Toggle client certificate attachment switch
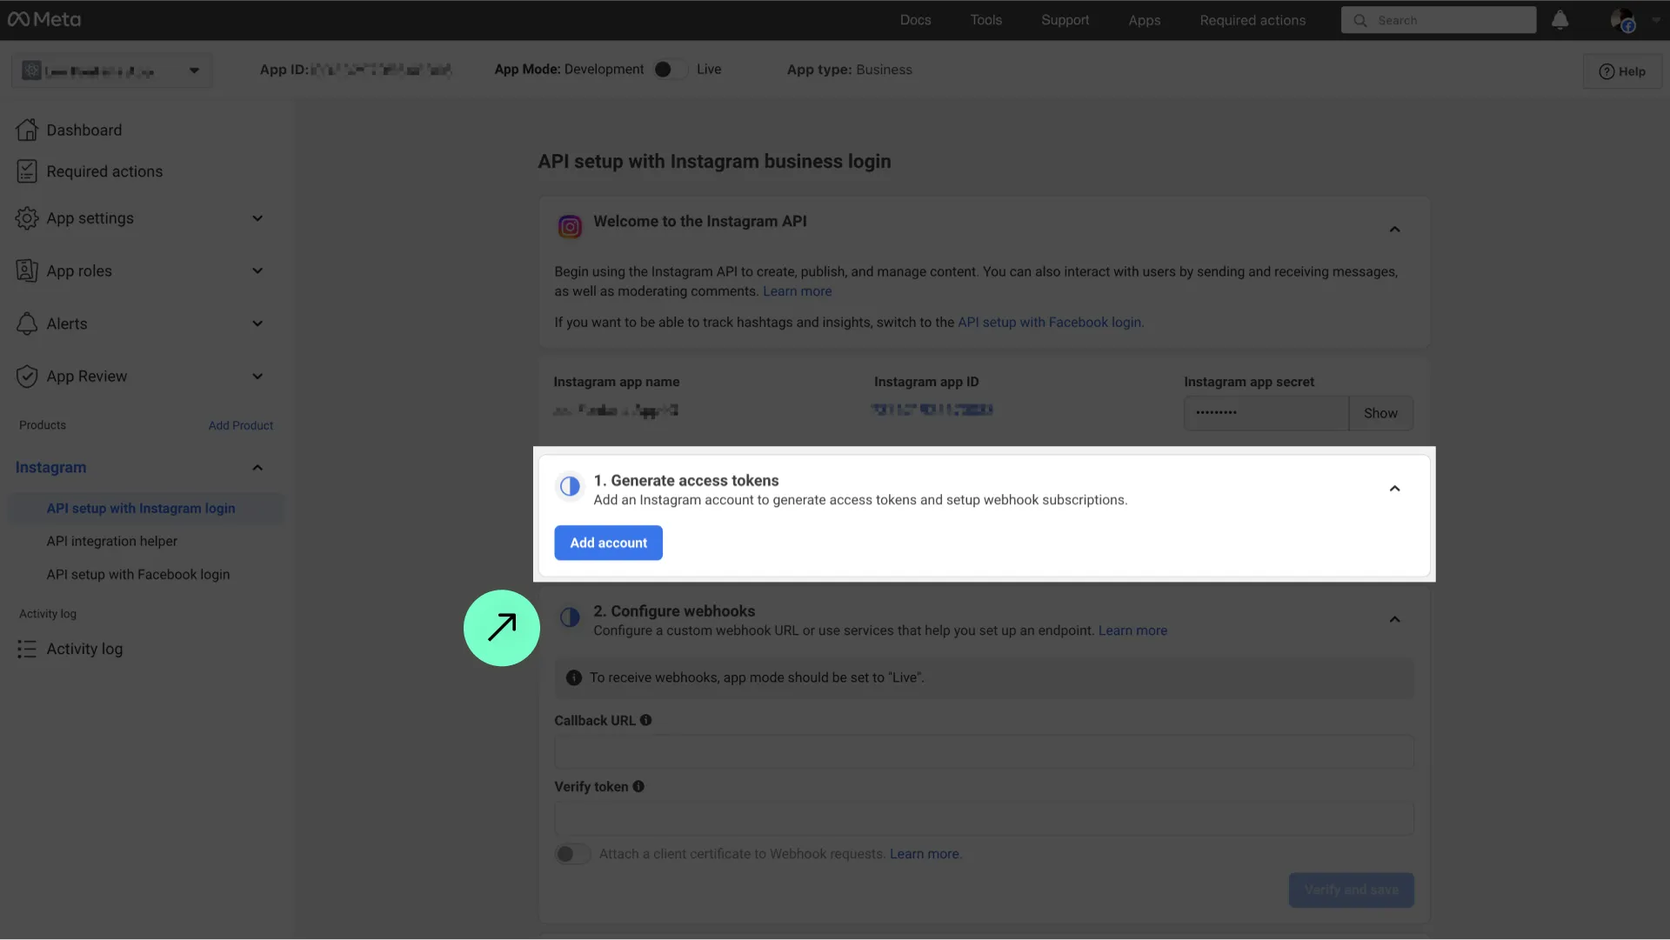This screenshot has width=1670, height=940. pyautogui.click(x=572, y=854)
